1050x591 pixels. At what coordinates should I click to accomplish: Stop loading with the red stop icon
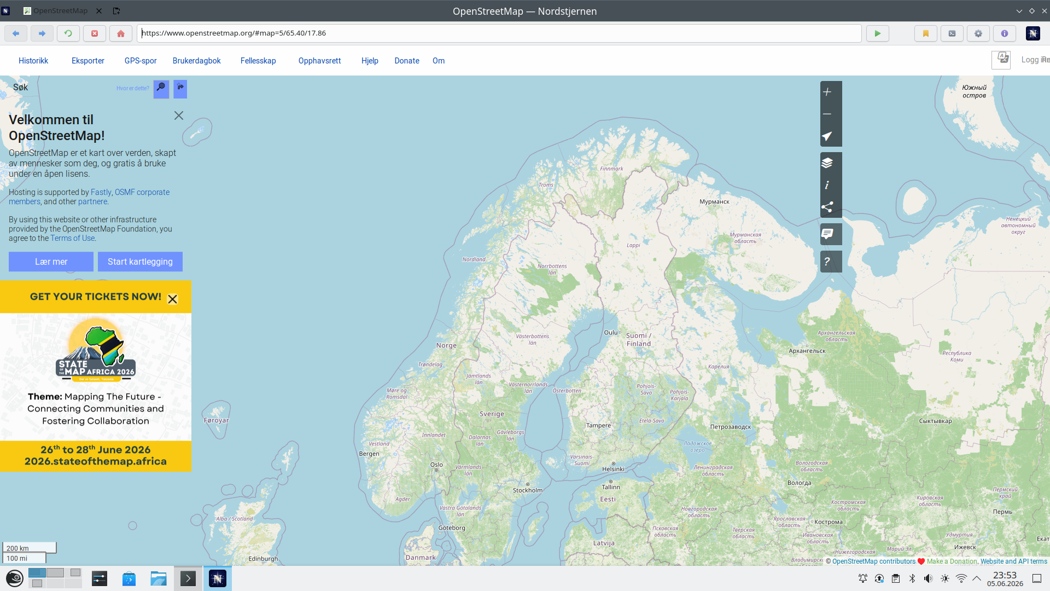pyautogui.click(x=95, y=33)
